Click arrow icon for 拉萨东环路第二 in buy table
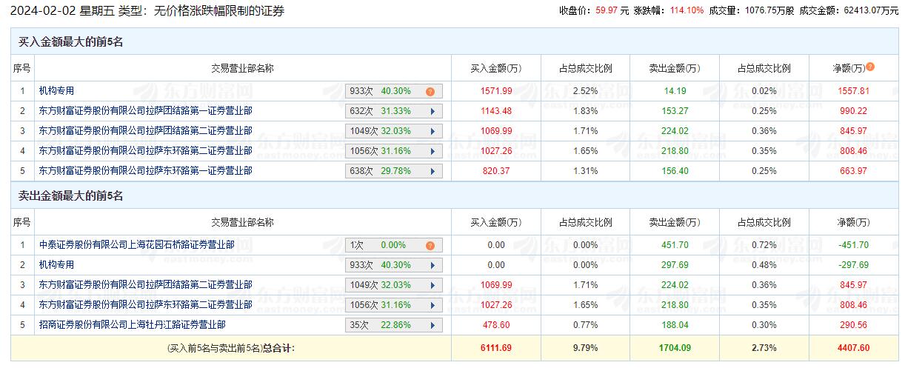Image resolution: width=905 pixels, height=368 pixels. pyautogui.click(x=431, y=152)
